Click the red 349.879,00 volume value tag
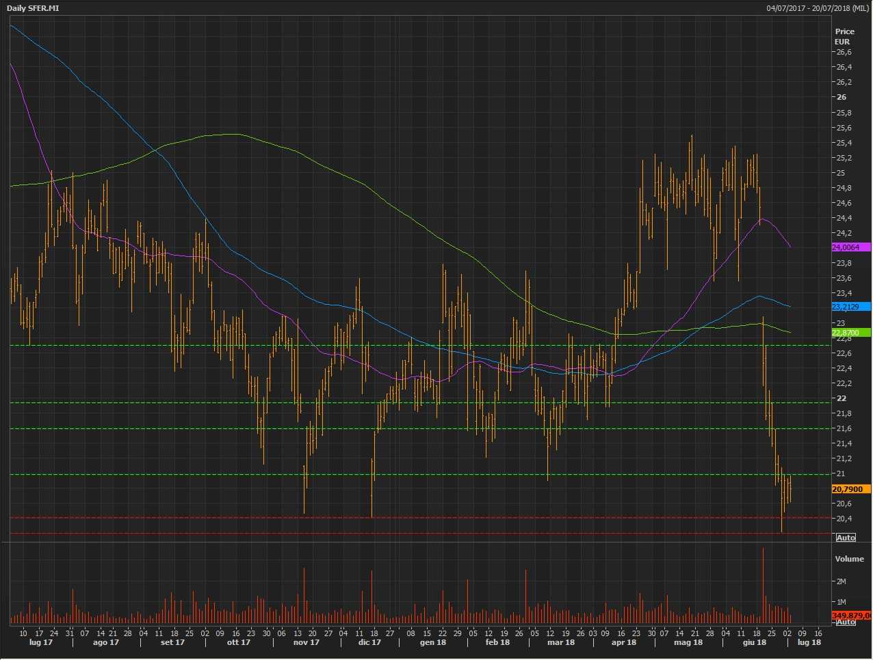Screen dimensions: 873x660 (850, 616)
